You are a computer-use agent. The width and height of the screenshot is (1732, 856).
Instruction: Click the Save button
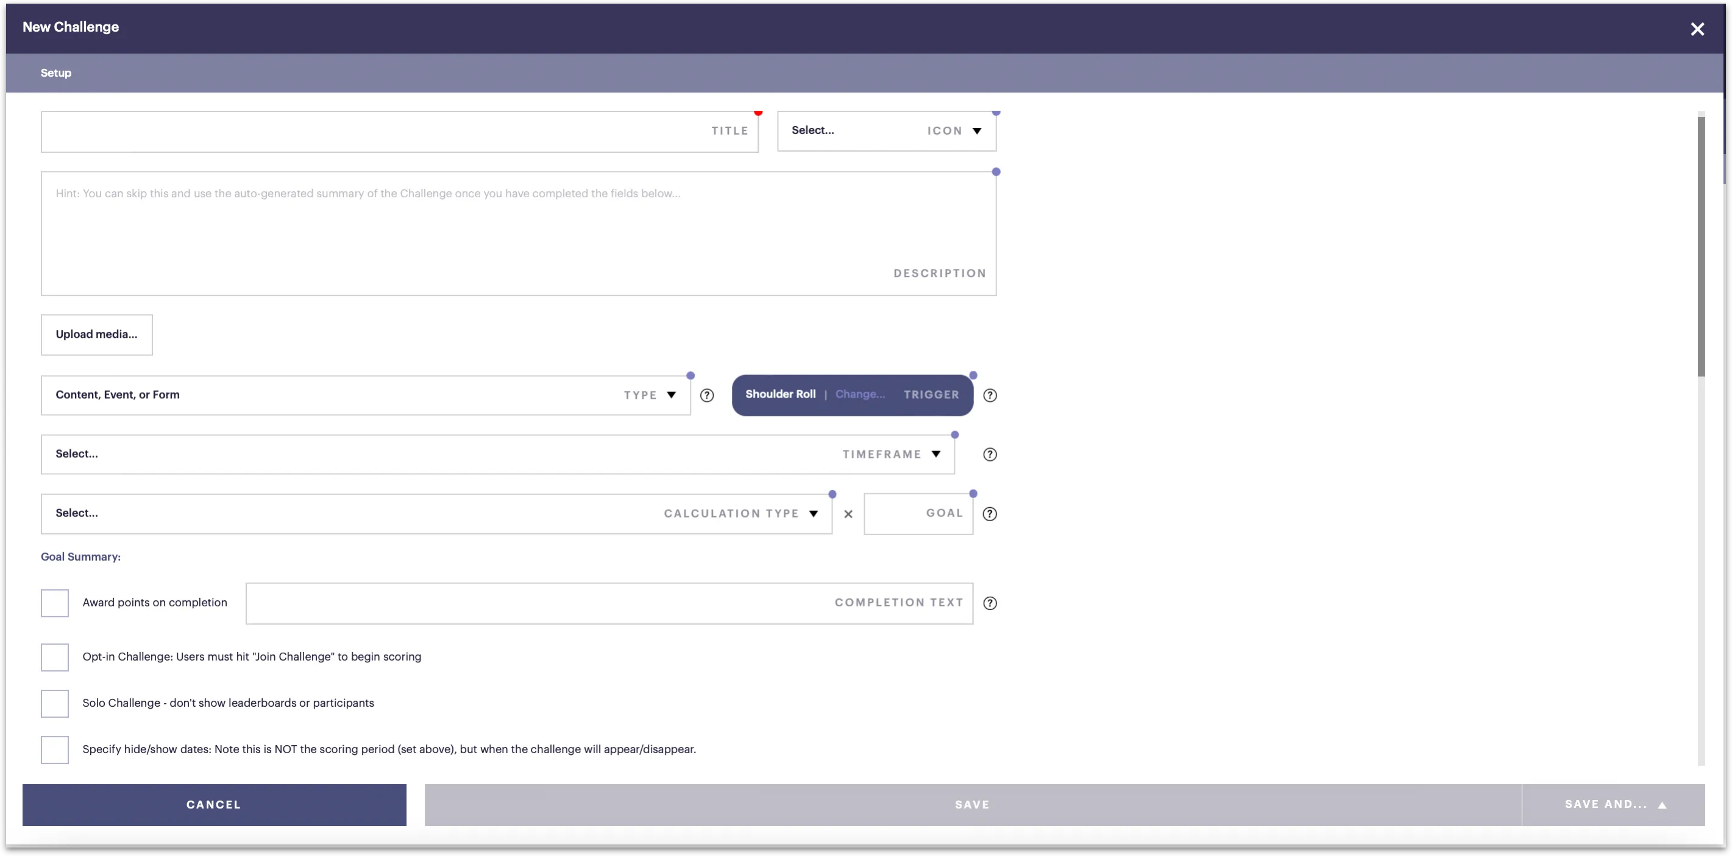point(972,805)
